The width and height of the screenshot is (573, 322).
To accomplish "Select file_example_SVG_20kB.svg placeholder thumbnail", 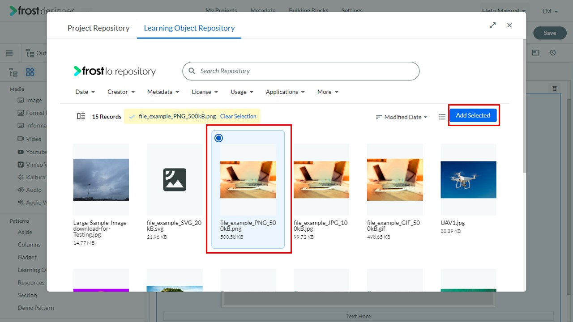I will click(175, 180).
